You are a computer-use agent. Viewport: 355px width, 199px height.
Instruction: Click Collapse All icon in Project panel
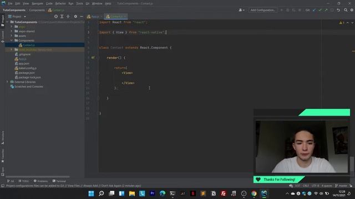click(68, 17)
